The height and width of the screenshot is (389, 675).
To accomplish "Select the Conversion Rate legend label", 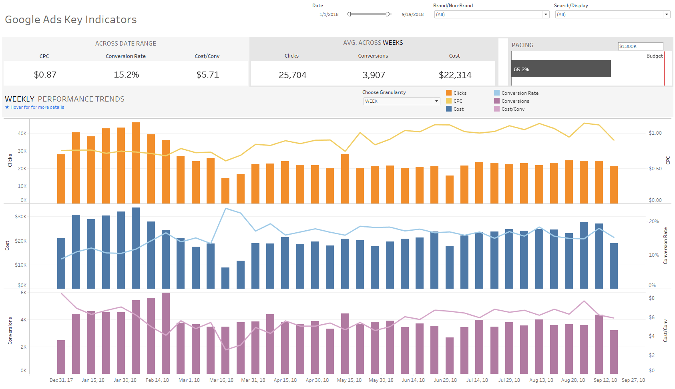I will pos(520,93).
